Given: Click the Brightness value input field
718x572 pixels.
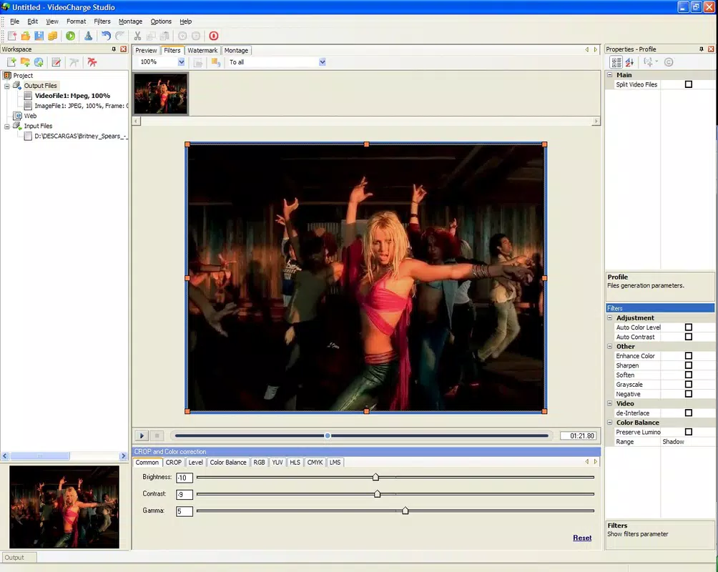Looking at the screenshot, I should click(184, 478).
